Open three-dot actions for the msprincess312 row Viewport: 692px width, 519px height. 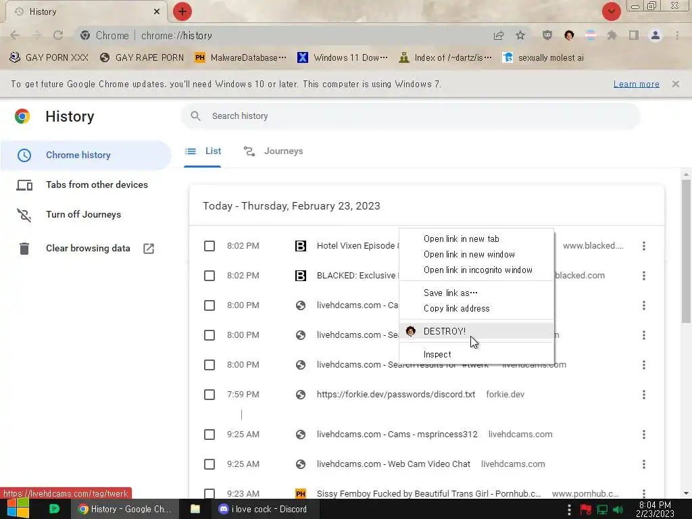(644, 435)
